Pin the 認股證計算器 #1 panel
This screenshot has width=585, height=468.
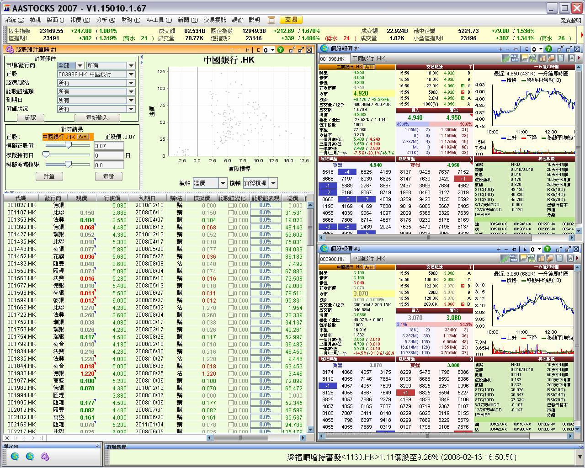[x=247, y=50]
